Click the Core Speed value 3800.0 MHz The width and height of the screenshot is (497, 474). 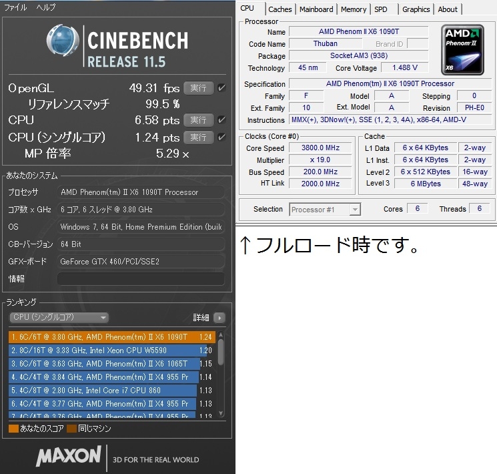click(x=320, y=148)
